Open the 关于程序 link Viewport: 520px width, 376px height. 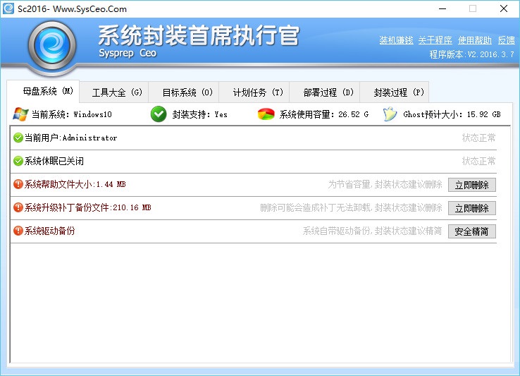click(x=435, y=40)
